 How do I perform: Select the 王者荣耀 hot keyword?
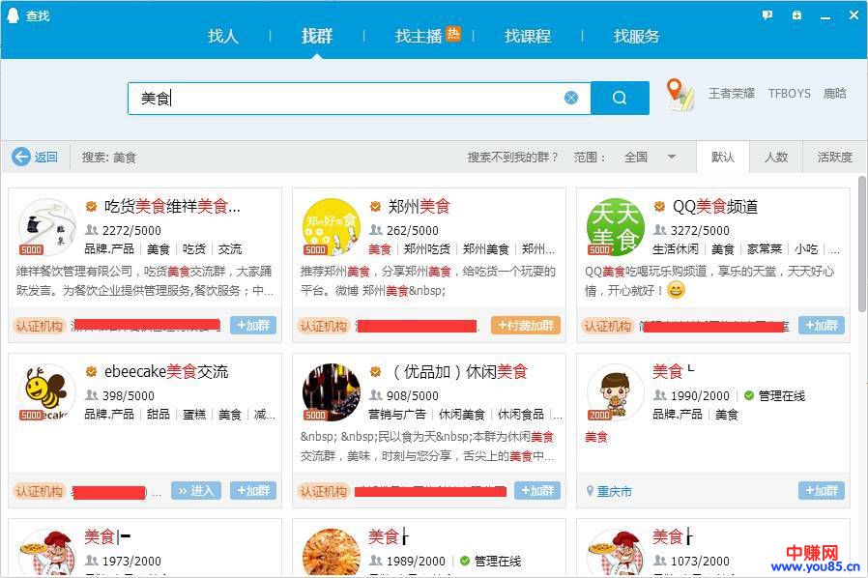pos(732,94)
